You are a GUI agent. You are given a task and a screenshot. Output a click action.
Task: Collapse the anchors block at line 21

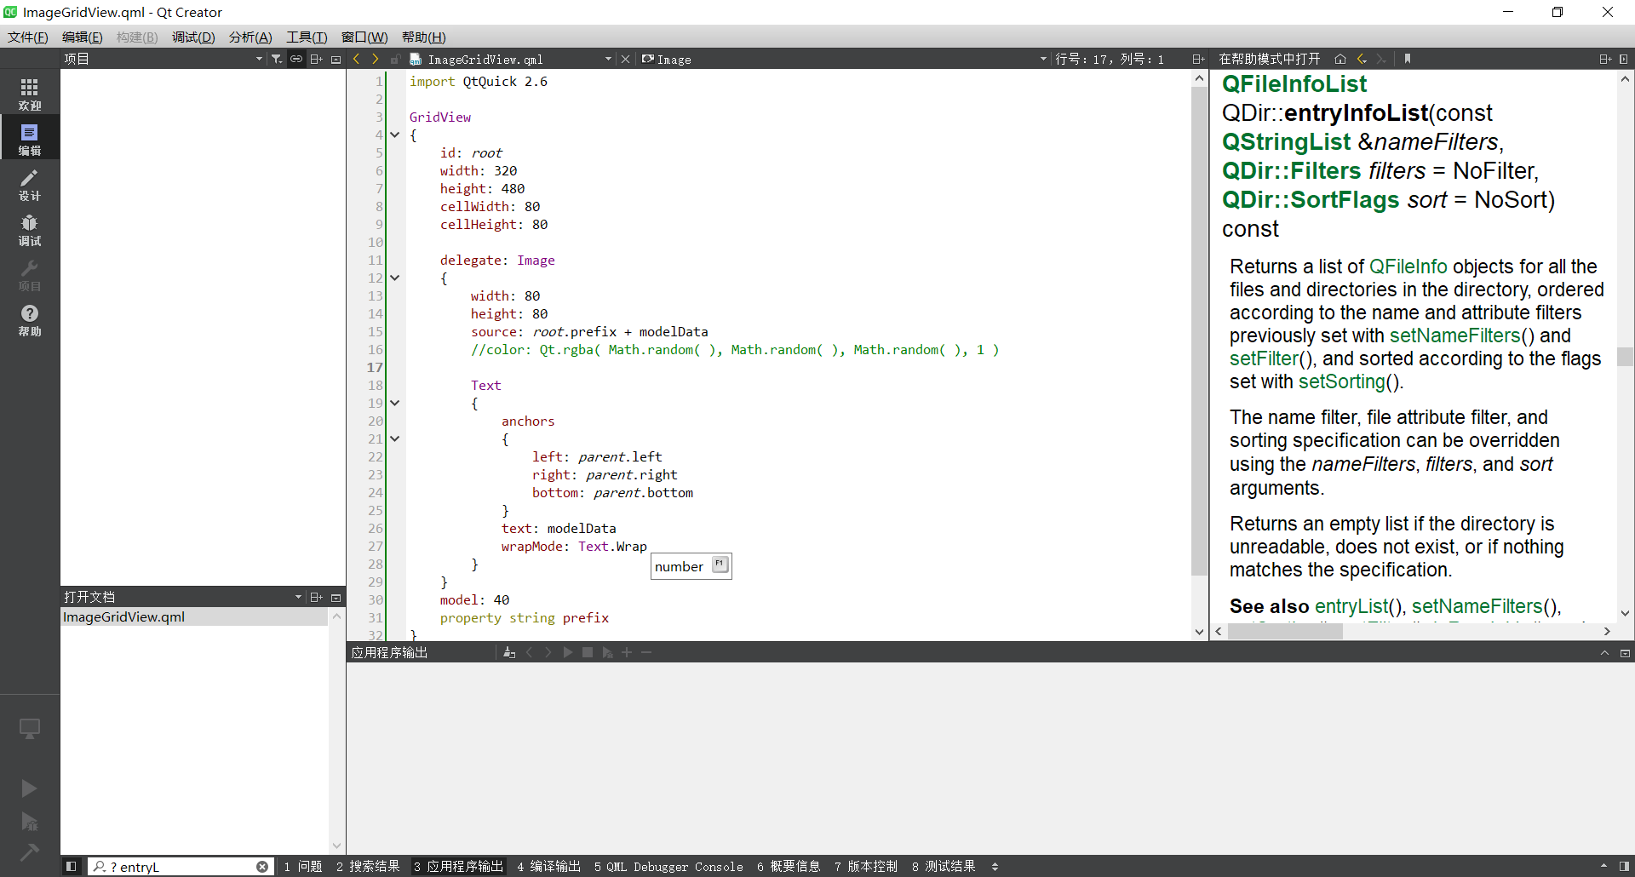(395, 438)
